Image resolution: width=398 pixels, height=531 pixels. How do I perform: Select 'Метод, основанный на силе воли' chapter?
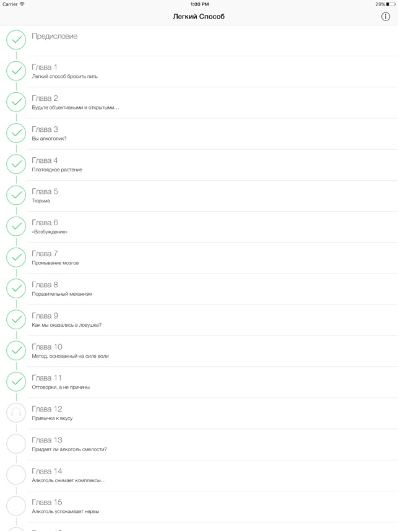pos(210,351)
